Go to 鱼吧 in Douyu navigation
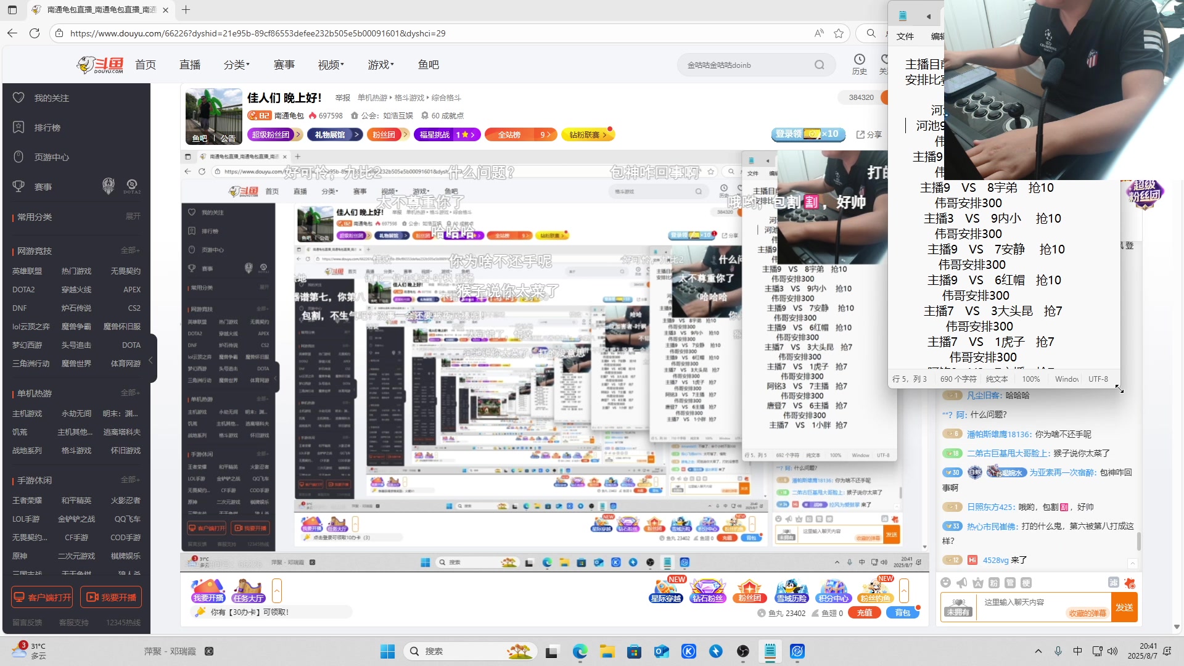The image size is (1184, 666). pos(429,65)
